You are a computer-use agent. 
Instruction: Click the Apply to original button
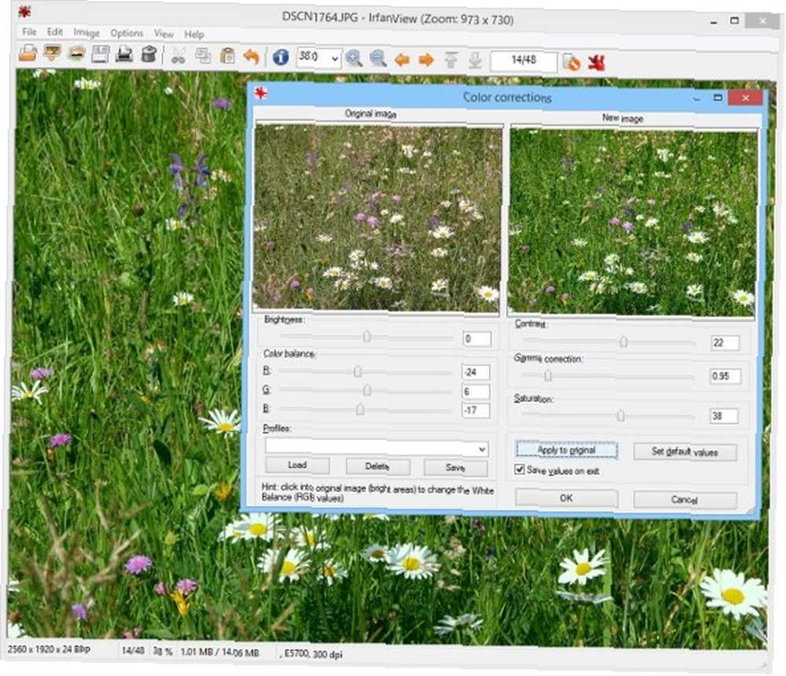(567, 450)
